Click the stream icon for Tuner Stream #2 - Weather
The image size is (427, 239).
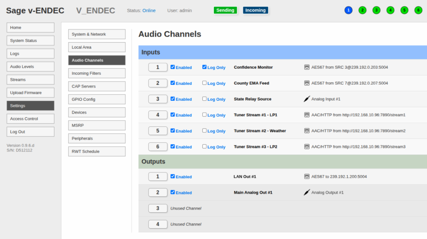click(x=306, y=131)
